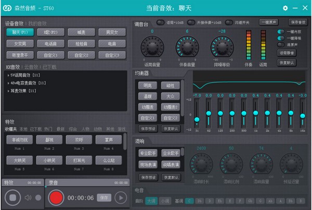Select the 电话音 effect preset

[50, 44]
